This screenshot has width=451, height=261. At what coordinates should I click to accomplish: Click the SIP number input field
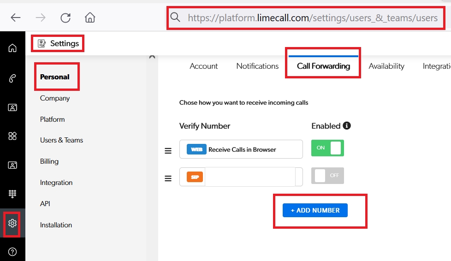[249, 177]
